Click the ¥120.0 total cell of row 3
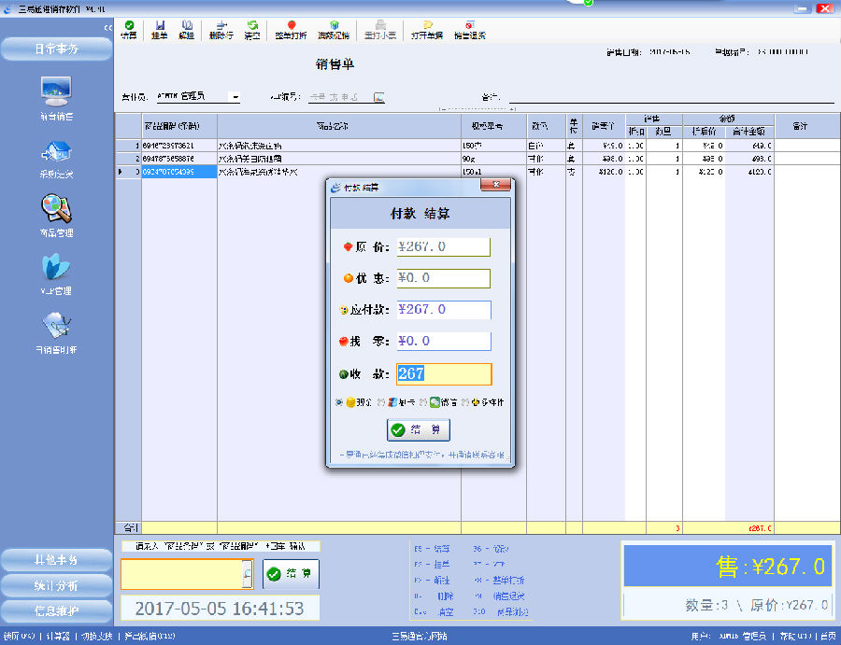Viewport: 841px width, 645px height. tap(749, 172)
